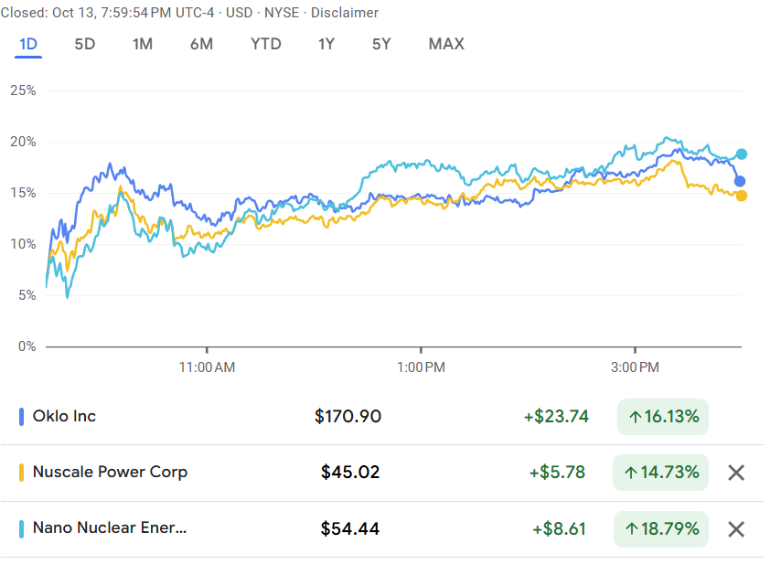Switch to the 1M time range
This screenshot has height=564, width=770.
[x=142, y=44]
